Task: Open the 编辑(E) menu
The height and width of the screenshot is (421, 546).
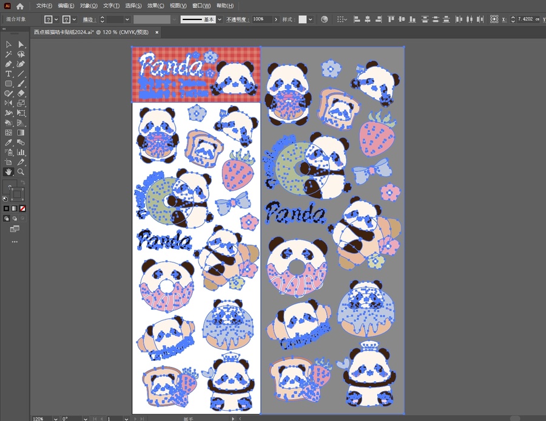Action: tap(66, 5)
